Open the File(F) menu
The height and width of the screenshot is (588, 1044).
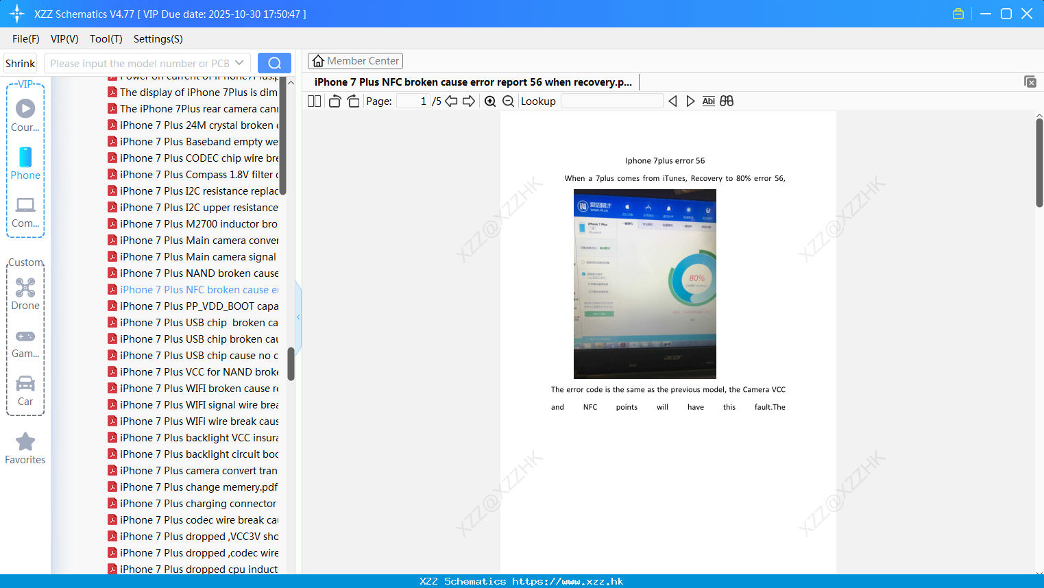point(26,39)
